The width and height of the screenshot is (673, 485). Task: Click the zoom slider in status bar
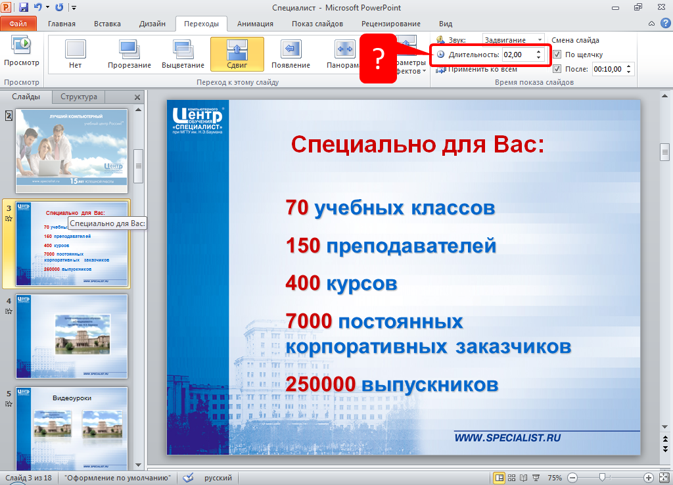point(601,478)
